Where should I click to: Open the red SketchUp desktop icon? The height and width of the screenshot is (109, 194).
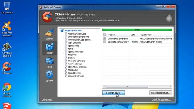point(7,106)
